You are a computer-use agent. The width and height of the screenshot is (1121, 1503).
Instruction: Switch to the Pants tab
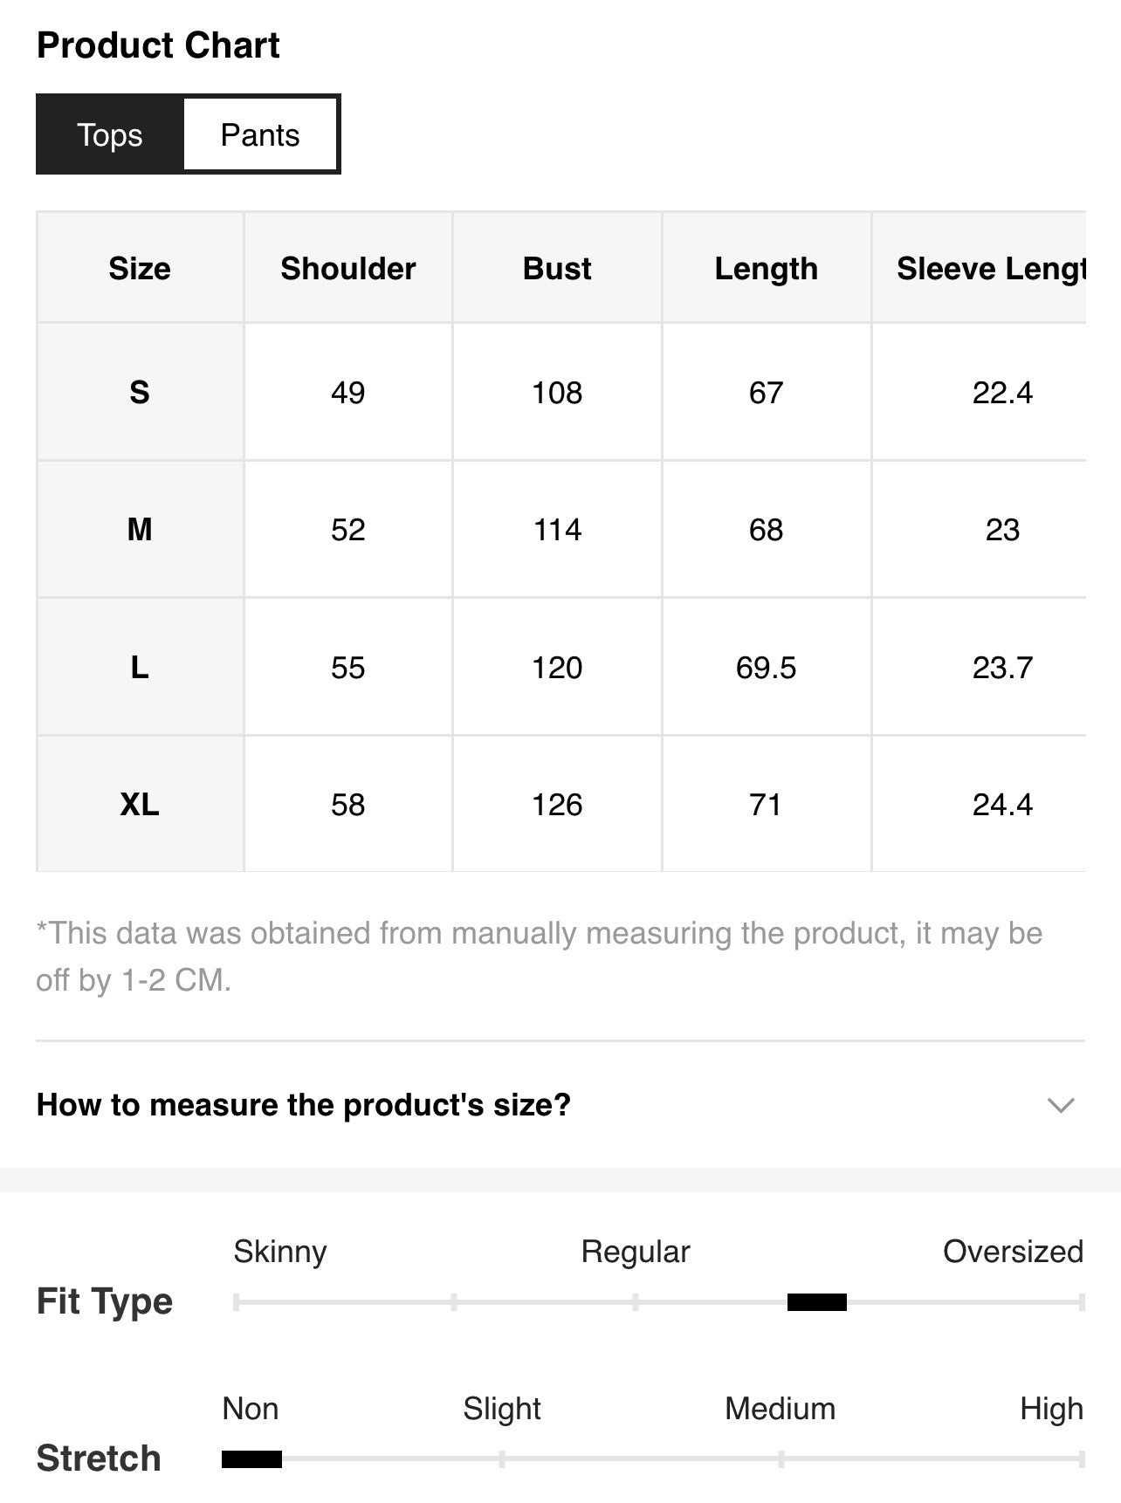pos(260,134)
